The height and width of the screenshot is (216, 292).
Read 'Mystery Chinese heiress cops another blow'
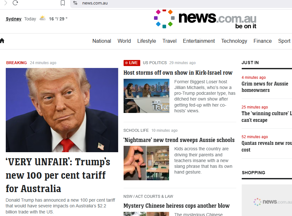click(176, 205)
